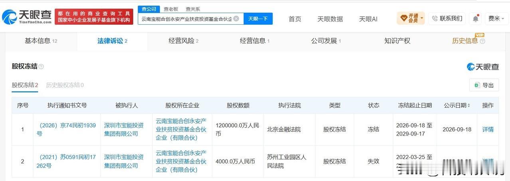This screenshot has height=181, width=510.
Task: Select the 历史股权冻结 0 sub-tab
Action: pos(65,85)
